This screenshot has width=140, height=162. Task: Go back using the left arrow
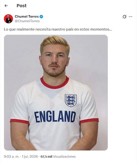coord(6,6)
